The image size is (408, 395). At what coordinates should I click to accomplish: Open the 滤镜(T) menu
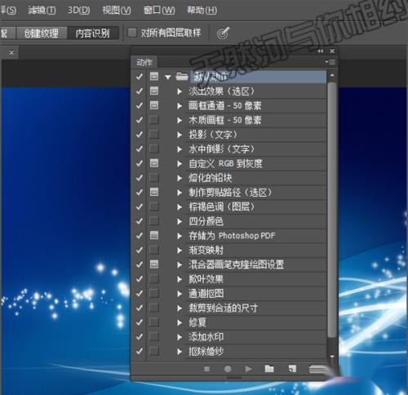[x=42, y=11]
